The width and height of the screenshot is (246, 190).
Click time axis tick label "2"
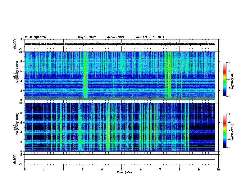[x=63, y=169]
